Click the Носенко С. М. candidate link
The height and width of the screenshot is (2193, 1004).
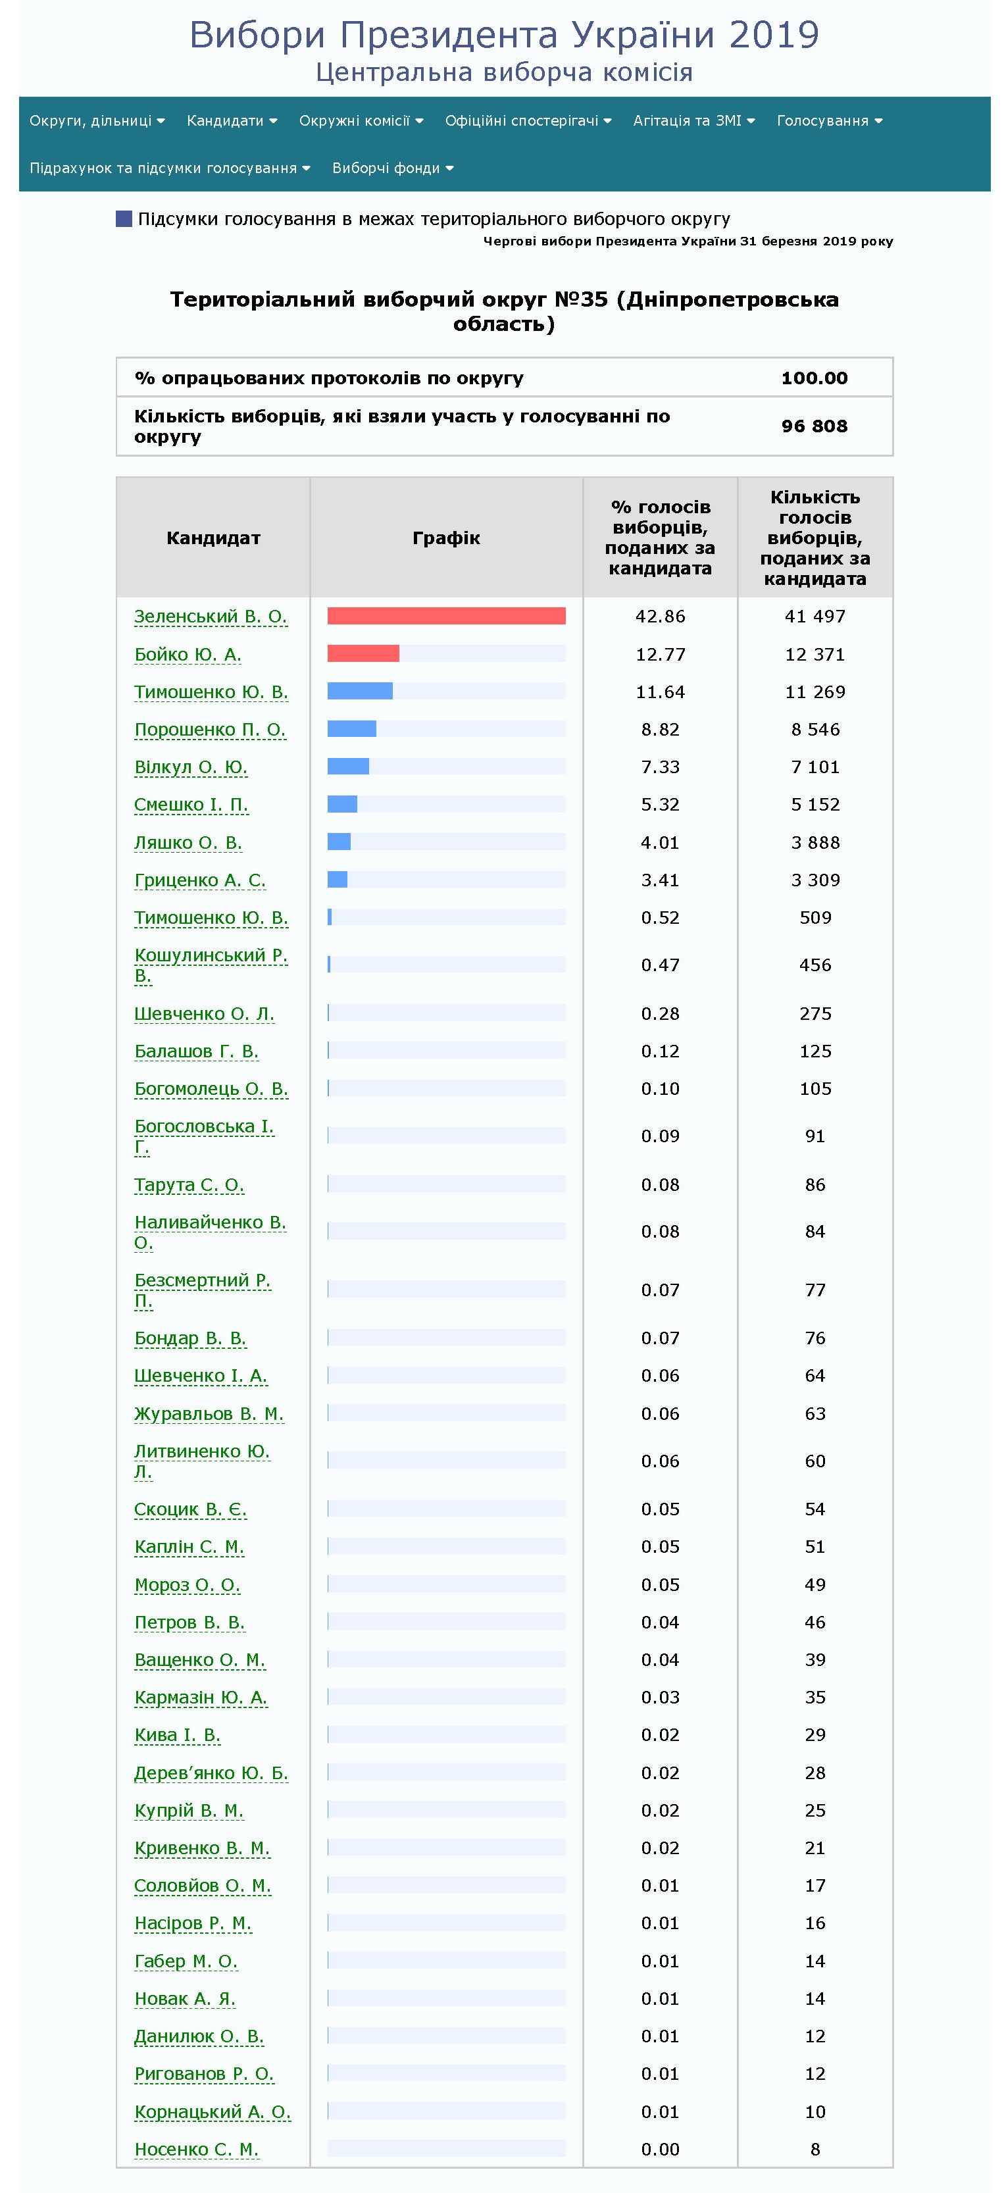[x=196, y=2150]
